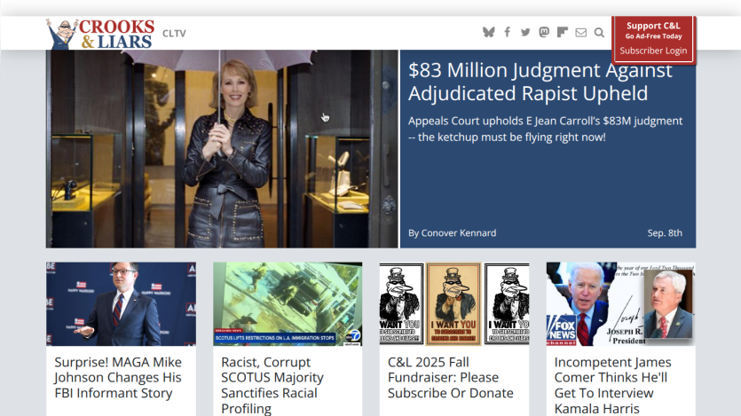Open the CLTV menu item
The width and height of the screenshot is (741, 416).
click(175, 34)
